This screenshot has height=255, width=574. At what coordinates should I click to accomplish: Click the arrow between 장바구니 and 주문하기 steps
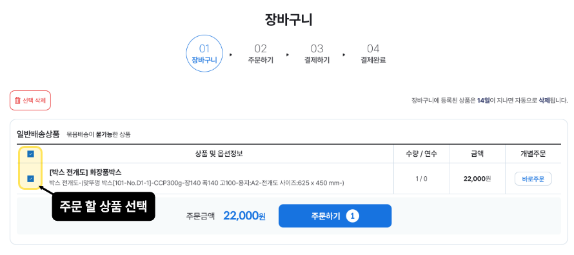click(x=231, y=55)
